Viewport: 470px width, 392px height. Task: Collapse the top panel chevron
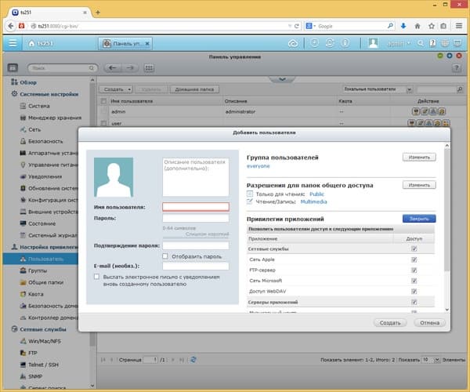(282, 79)
